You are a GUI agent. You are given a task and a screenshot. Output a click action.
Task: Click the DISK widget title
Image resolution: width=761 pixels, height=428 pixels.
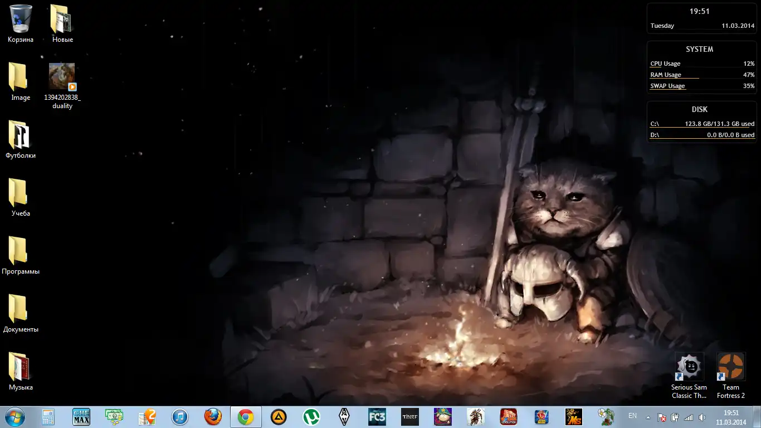[x=700, y=109]
